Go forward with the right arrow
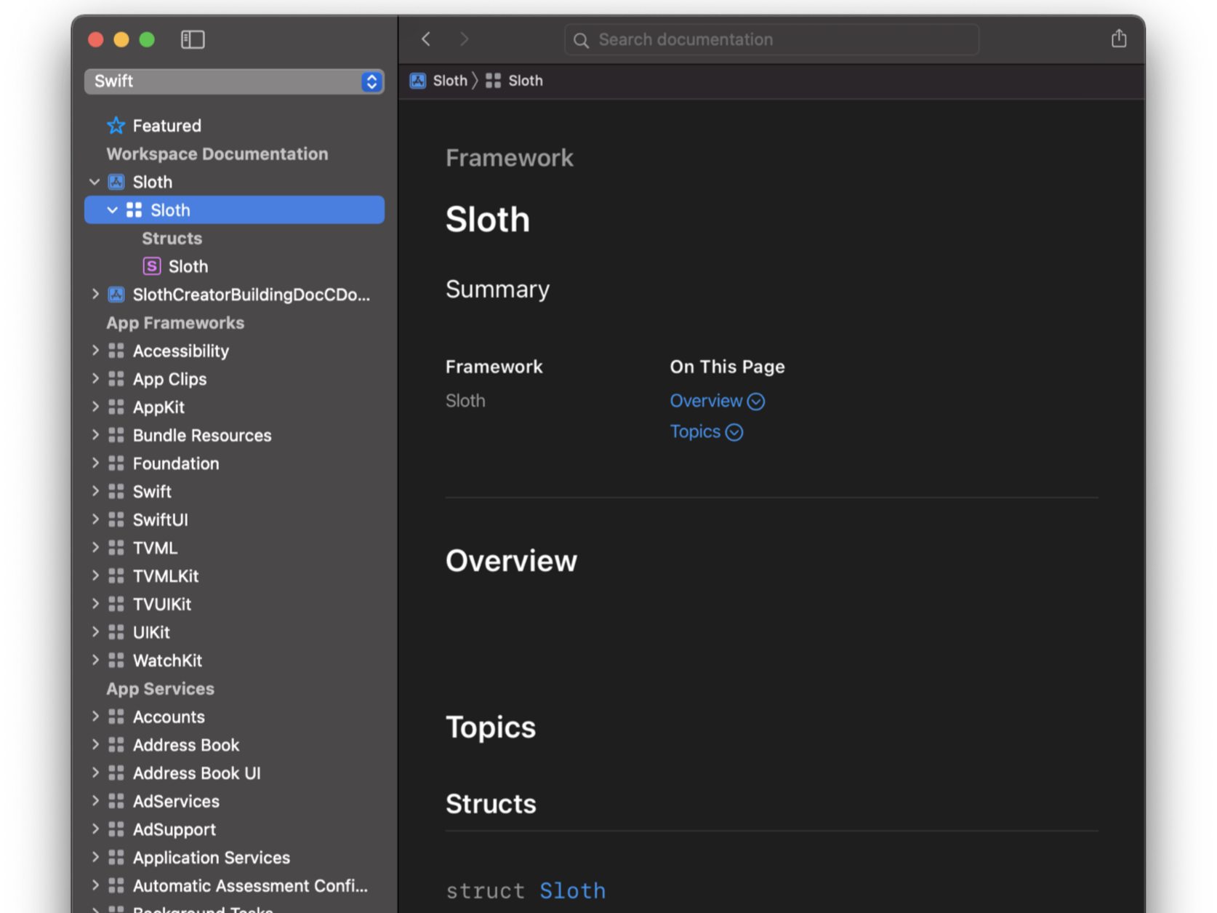This screenshot has height=913, width=1217. coord(464,39)
